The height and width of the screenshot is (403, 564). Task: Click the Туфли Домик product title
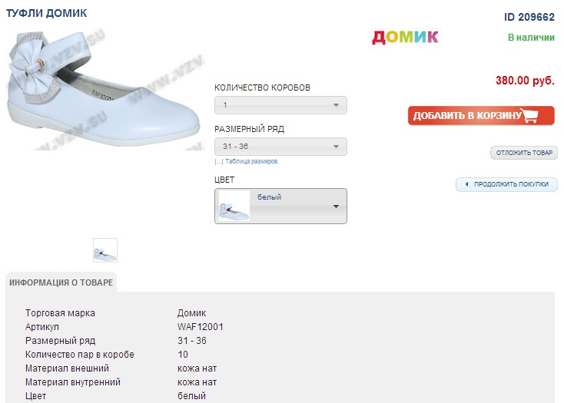(x=46, y=13)
